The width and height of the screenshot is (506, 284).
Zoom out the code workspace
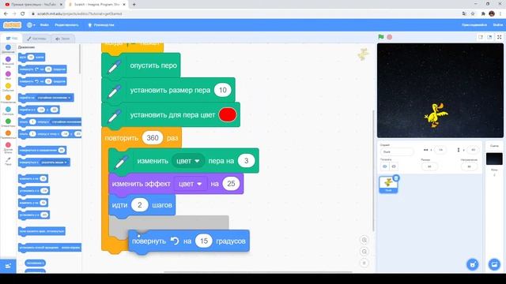[x=364, y=252]
